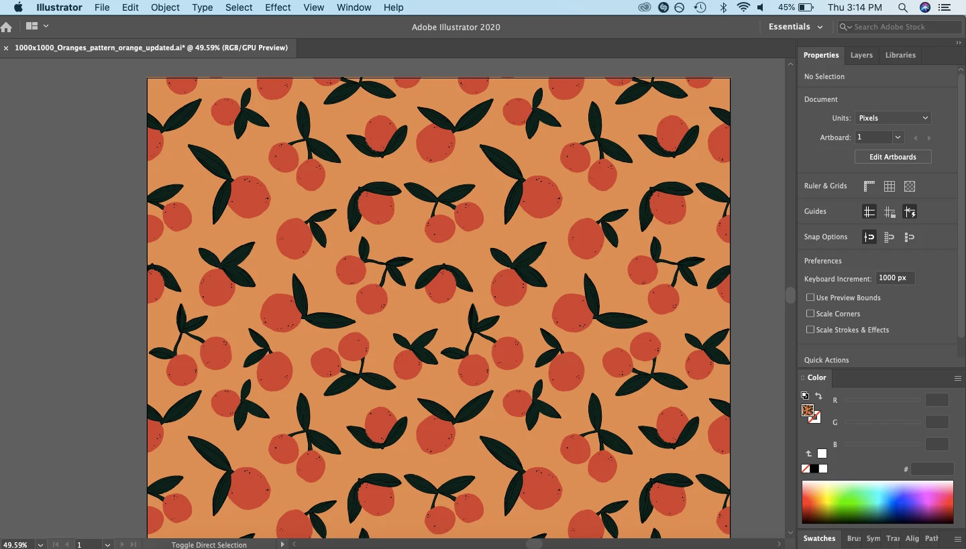966x549 pixels.
Task: Reset to default fill and stroke icon
Action: (x=805, y=395)
